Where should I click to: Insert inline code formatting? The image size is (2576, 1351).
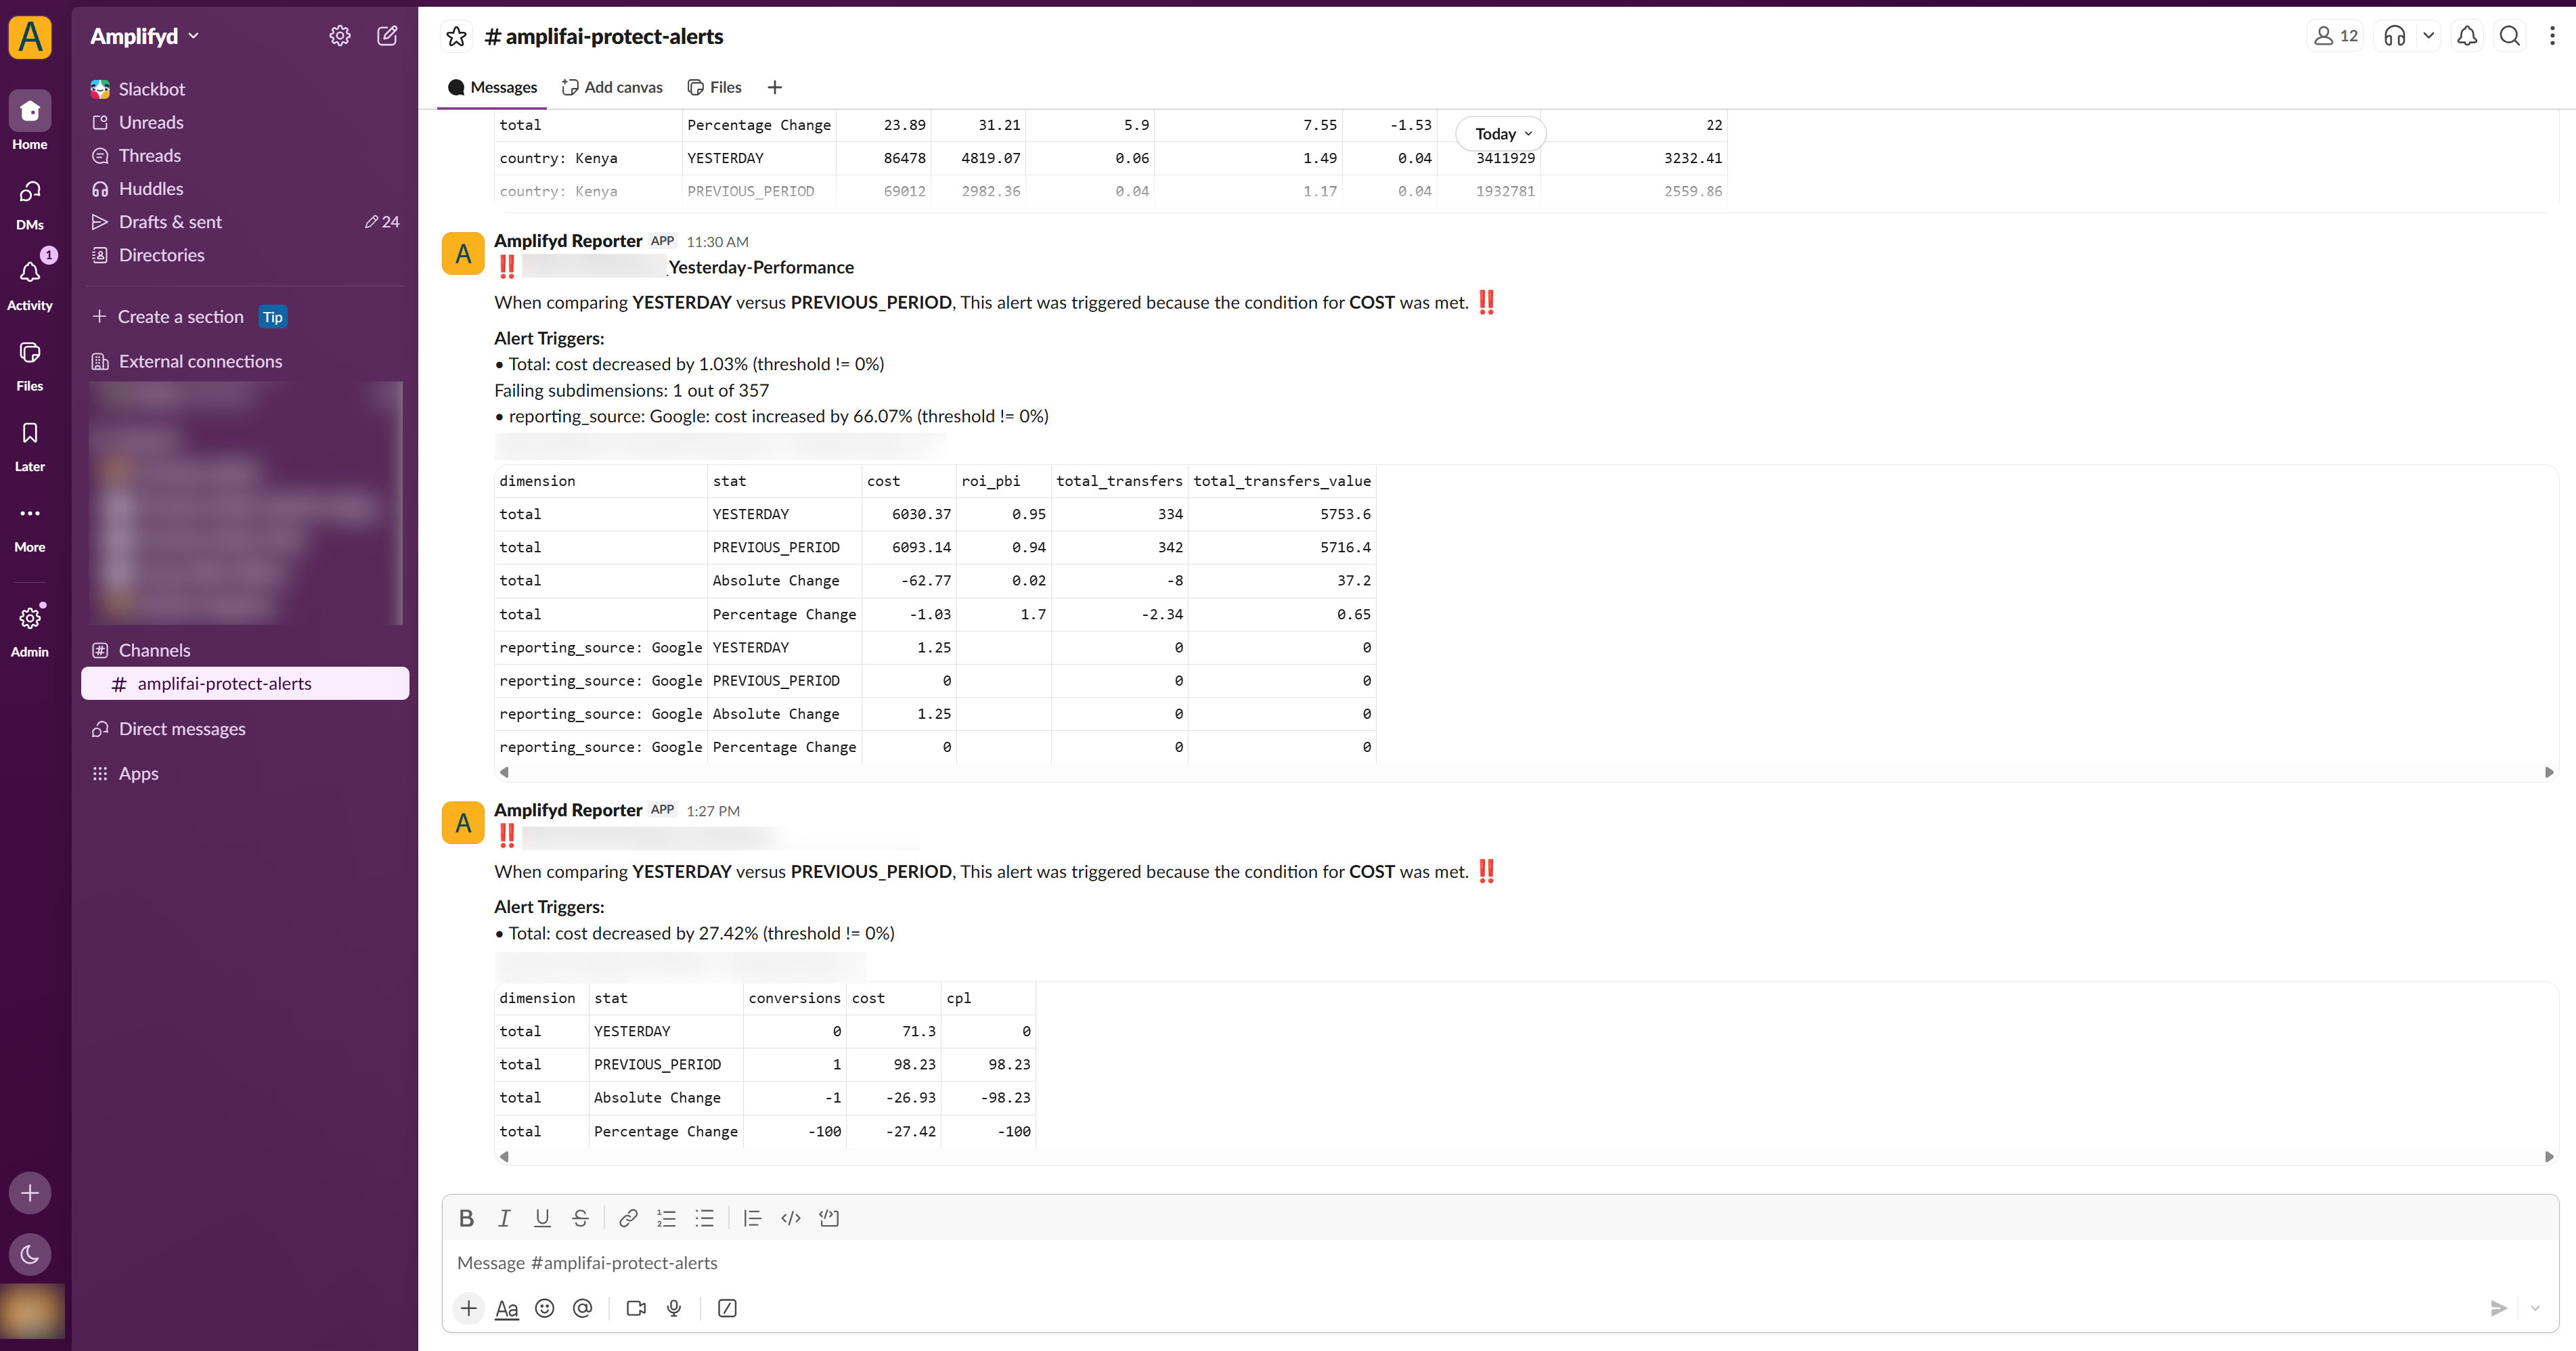tap(791, 1218)
